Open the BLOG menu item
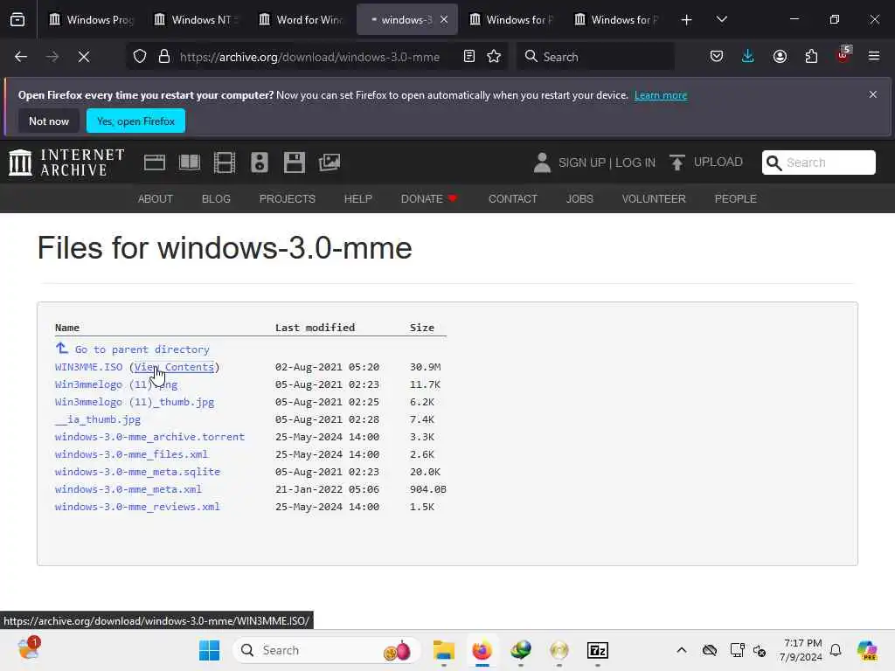Screen dimensions: 895x671 [x=216, y=198]
